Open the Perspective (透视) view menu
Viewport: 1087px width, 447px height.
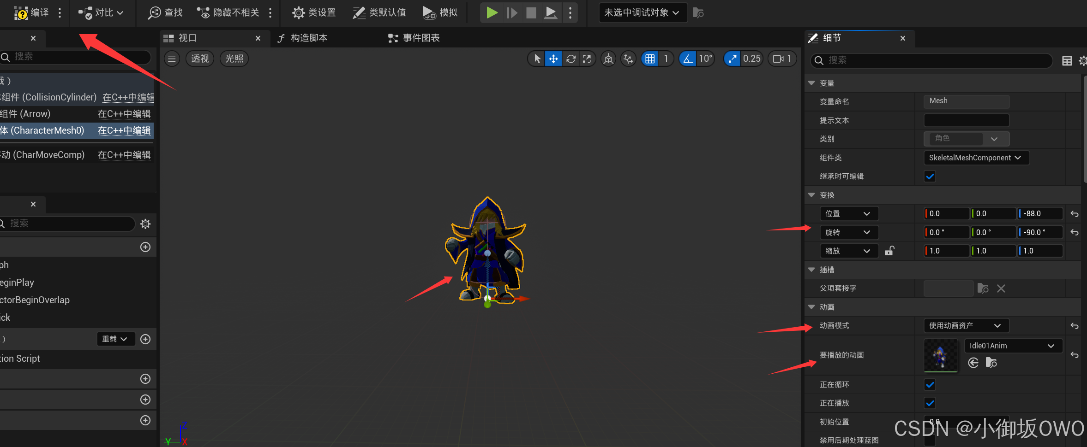click(200, 59)
